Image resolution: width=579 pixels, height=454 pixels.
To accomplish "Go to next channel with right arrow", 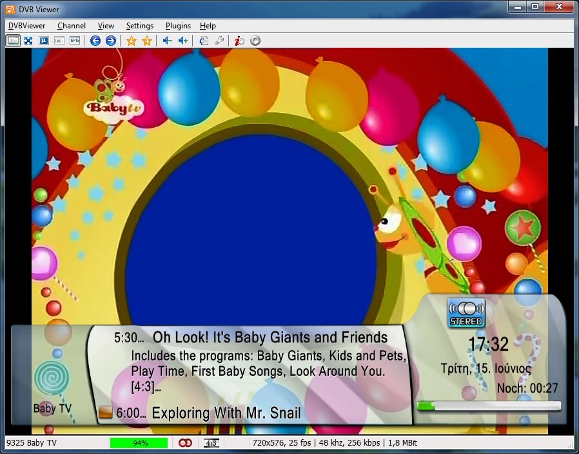I will pos(111,40).
